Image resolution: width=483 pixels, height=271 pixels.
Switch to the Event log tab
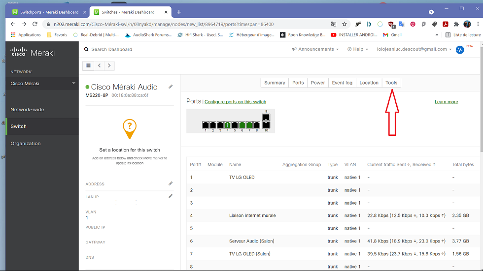pos(342,83)
